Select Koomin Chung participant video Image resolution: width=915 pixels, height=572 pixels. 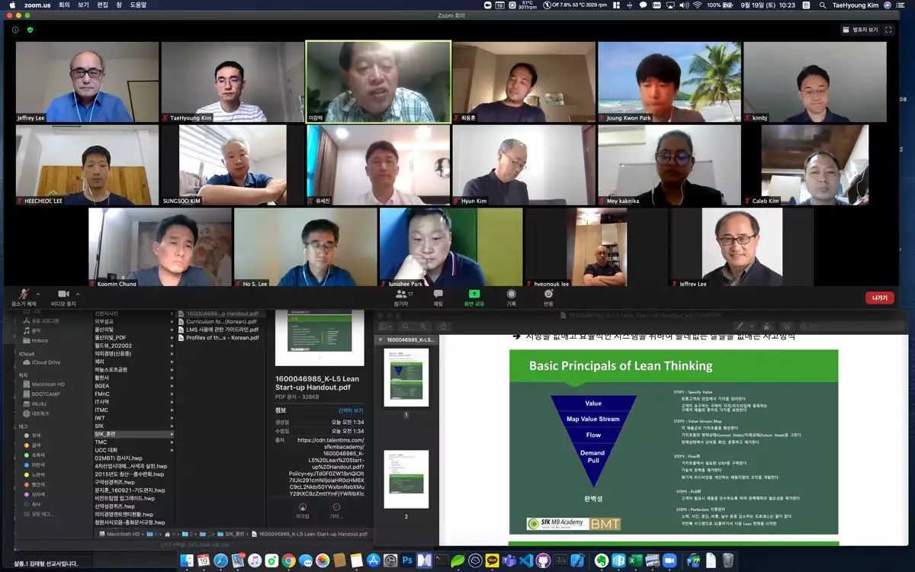(160, 247)
